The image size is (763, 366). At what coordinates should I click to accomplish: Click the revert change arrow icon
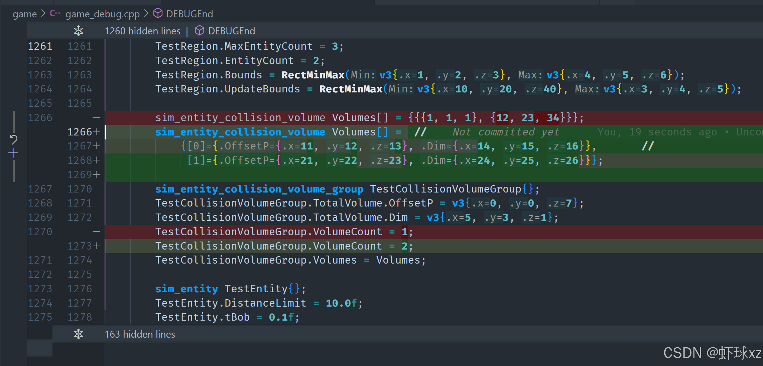(x=13, y=139)
